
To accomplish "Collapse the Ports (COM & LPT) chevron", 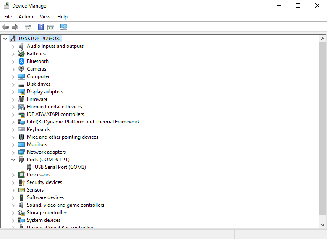I will (x=13, y=160).
